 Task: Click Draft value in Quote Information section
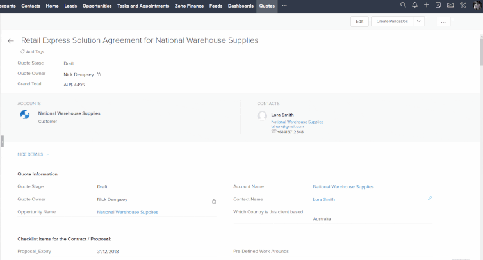click(x=102, y=187)
